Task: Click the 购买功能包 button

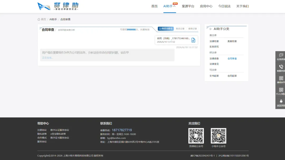Action: [165, 29]
